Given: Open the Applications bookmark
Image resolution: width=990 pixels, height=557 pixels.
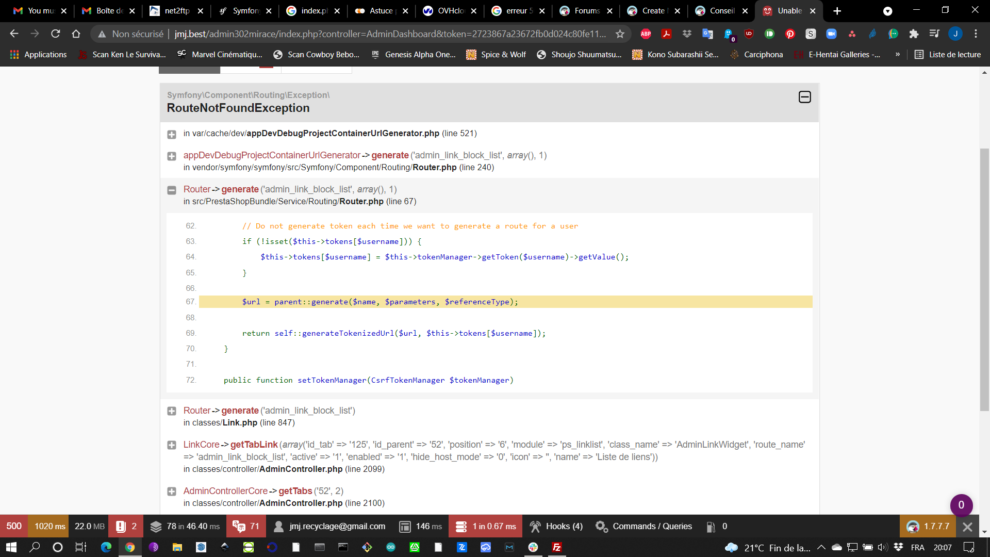Looking at the screenshot, I should pyautogui.click(x=39, y=54).
